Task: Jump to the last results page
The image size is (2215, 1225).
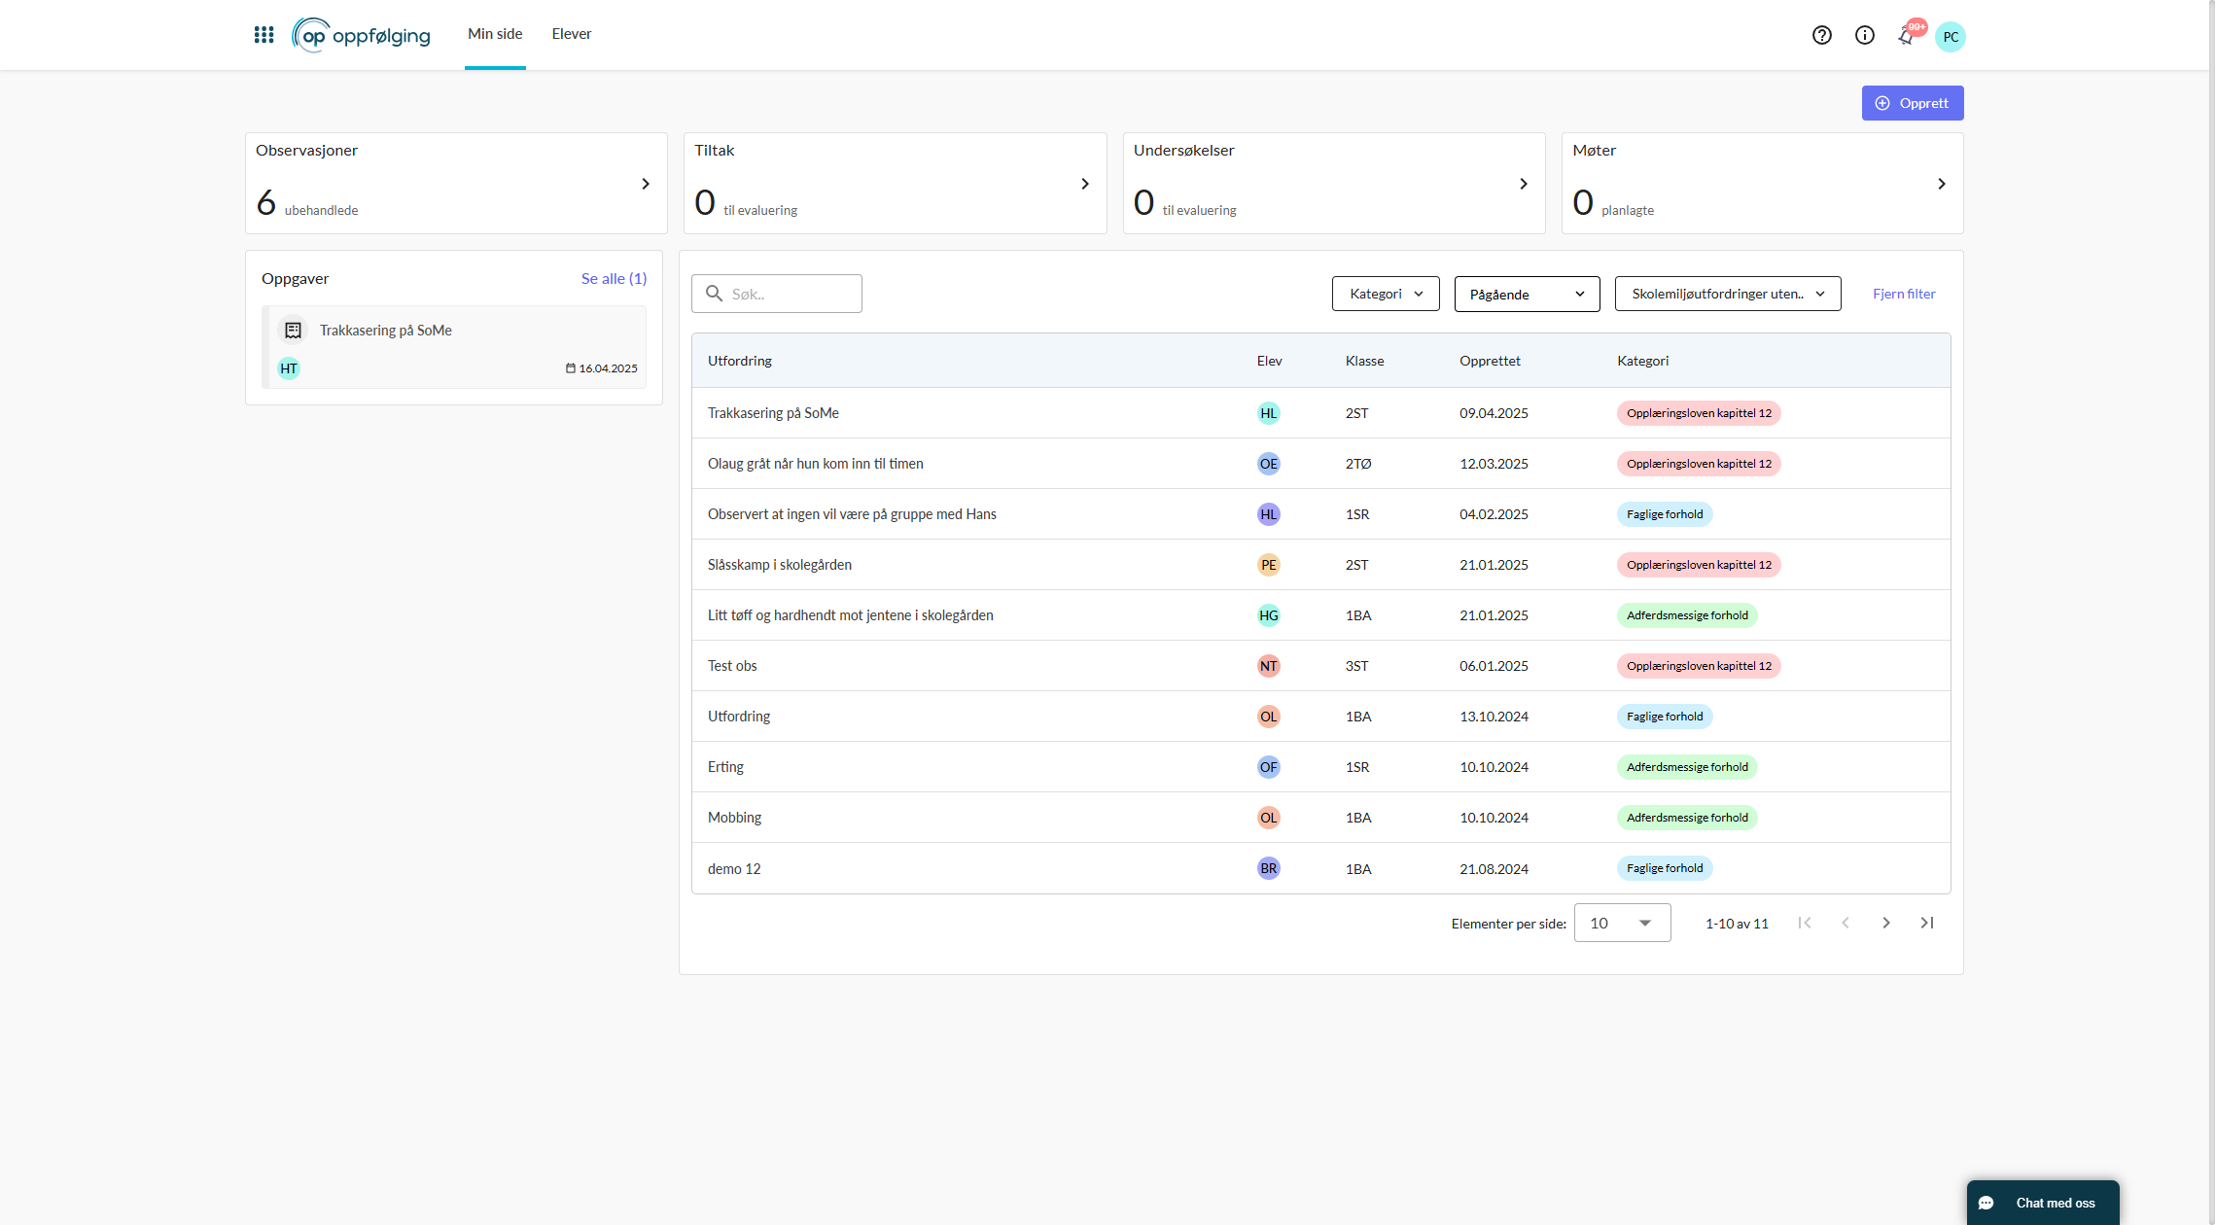Action: pyautogui.click(x=1926, y=923)
